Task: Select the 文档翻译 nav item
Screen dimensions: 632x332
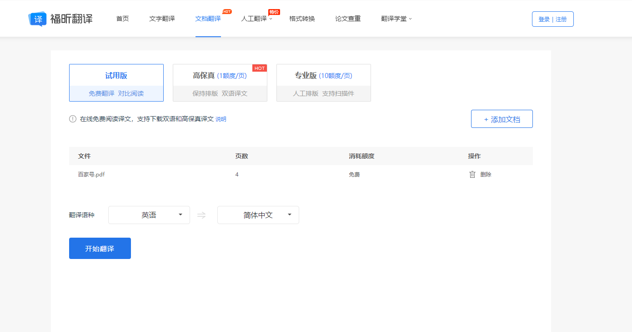Action: click(208, 19)
